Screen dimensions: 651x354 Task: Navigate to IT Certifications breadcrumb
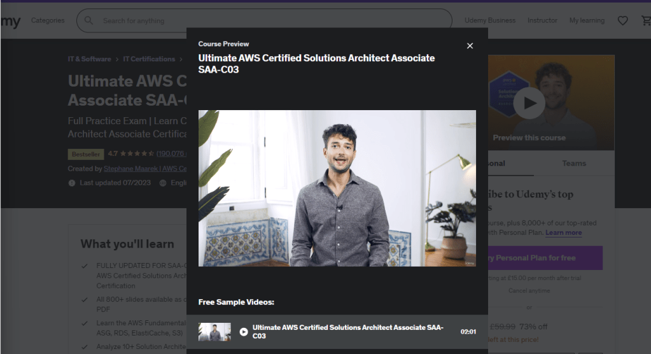coord(149,59)
